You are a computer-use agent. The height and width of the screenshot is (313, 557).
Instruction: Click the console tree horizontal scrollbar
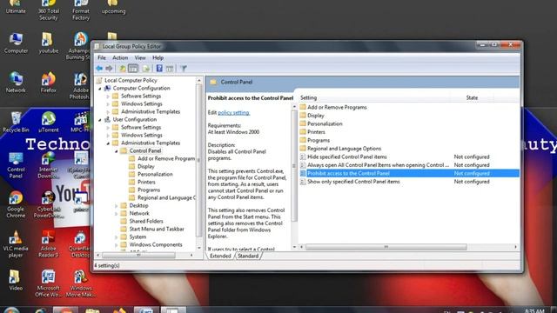138,255
